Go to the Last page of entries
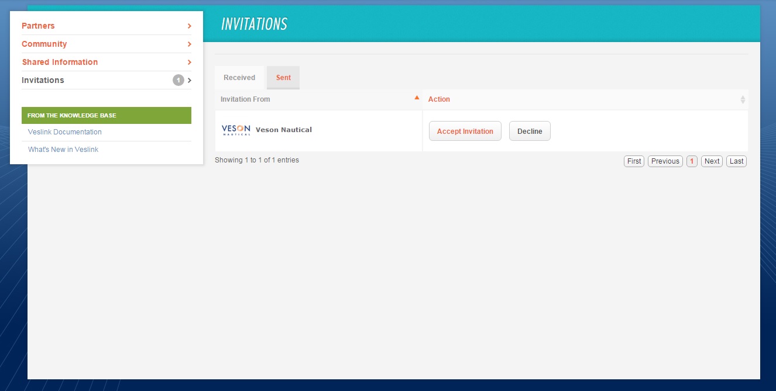The height and width of the screenshot is (391, 776). (736, 161)
